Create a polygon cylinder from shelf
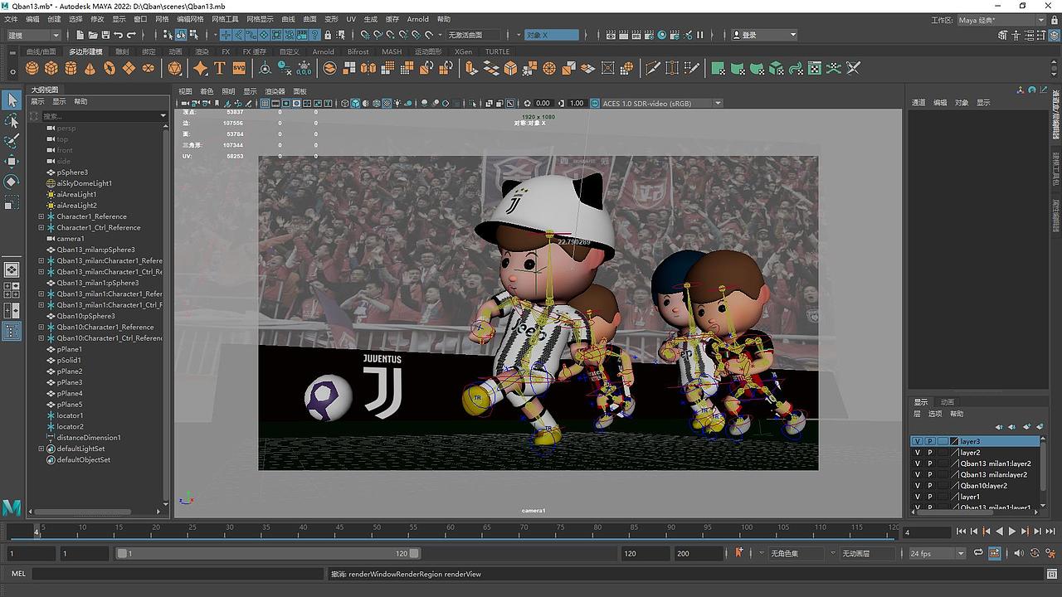This screenshot has height=597, width=1062. (71, 68)
